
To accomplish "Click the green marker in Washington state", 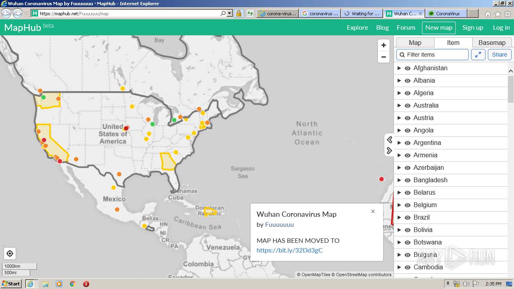I will point(43,97).
